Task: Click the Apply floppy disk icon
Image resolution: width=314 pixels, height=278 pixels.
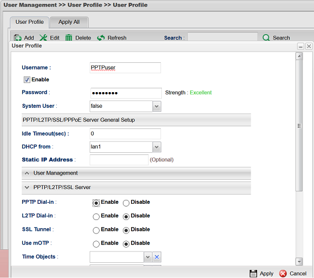Action: (253, 273)
